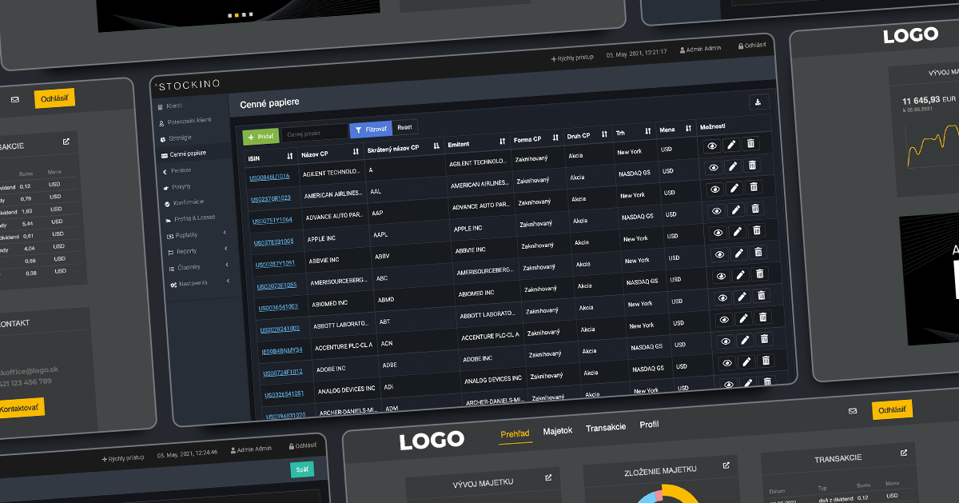Expand the Reporty sidebar submenu
The height and width of the screenshot is (503, 959).
[226, 249]
